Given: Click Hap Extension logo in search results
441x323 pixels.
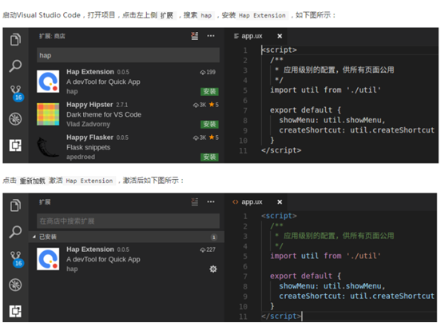Looking at the screenshot, I should pos(48,82).
